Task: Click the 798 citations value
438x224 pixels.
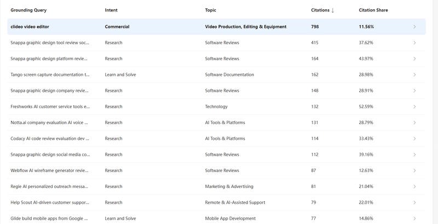Action: click(x=315, y=27)
